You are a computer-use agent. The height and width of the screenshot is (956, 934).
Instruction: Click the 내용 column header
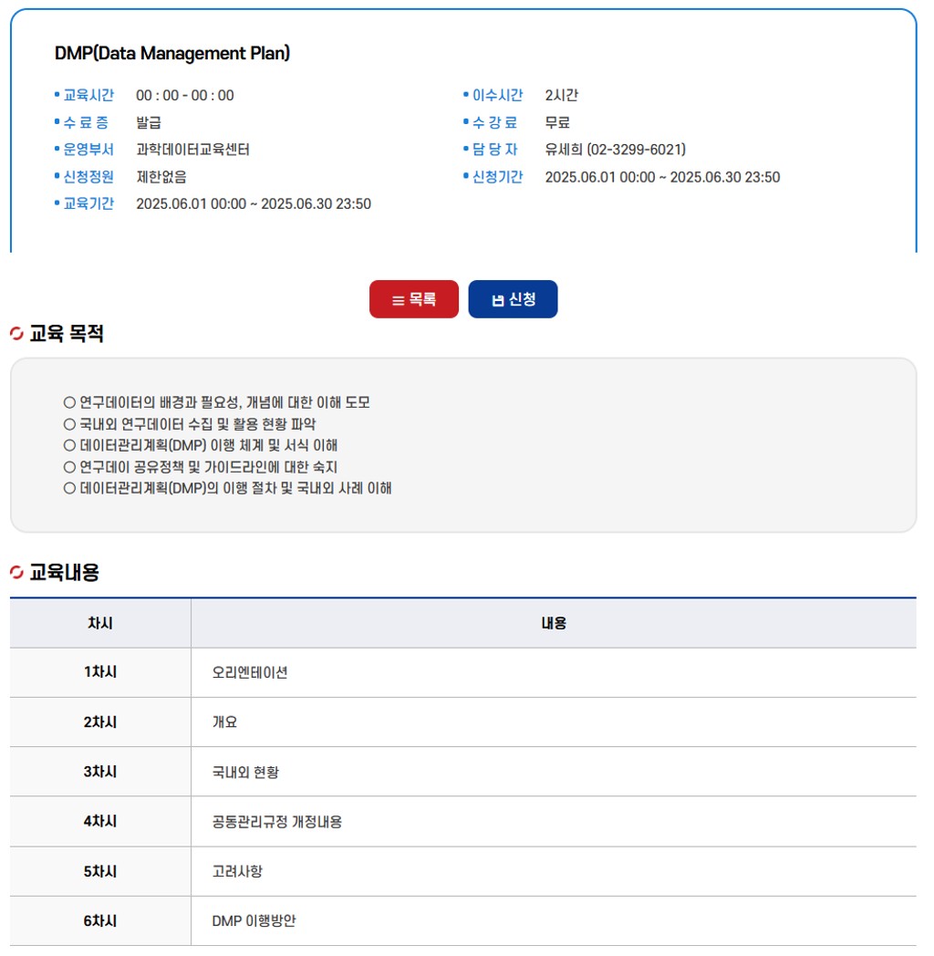554,623
